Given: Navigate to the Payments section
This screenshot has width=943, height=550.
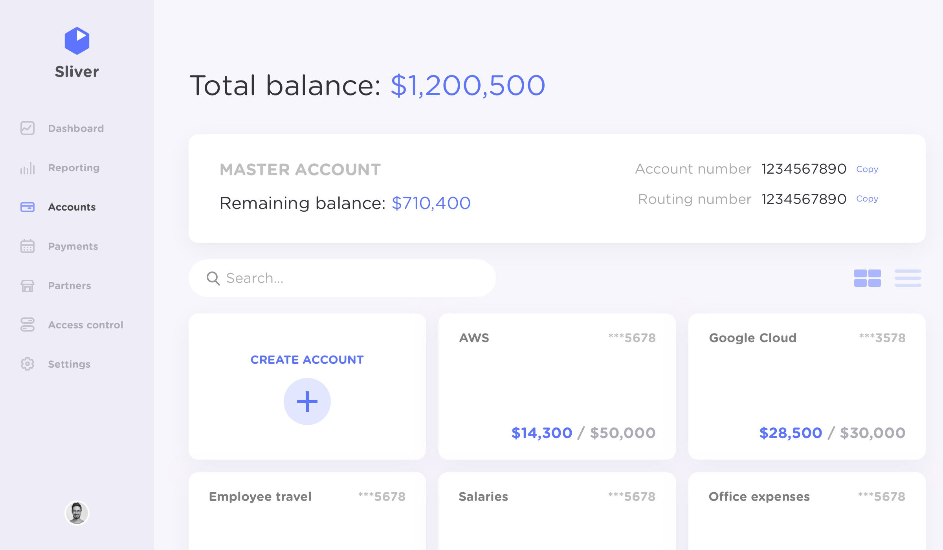Looking at the screenshot, I should point(73,246).
